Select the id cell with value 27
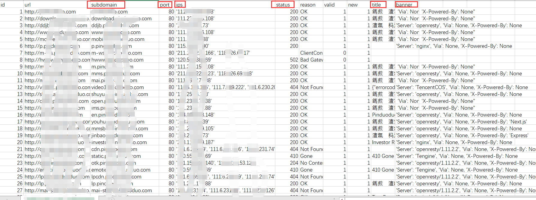 [x=12, y=190]
